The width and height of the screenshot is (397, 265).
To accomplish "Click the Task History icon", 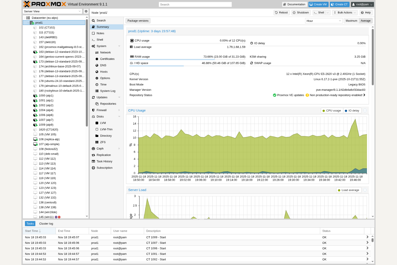I will point(93,161).
